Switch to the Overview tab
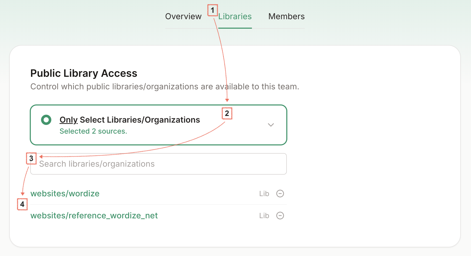The image size is (471, 256). tap(183, 16)
